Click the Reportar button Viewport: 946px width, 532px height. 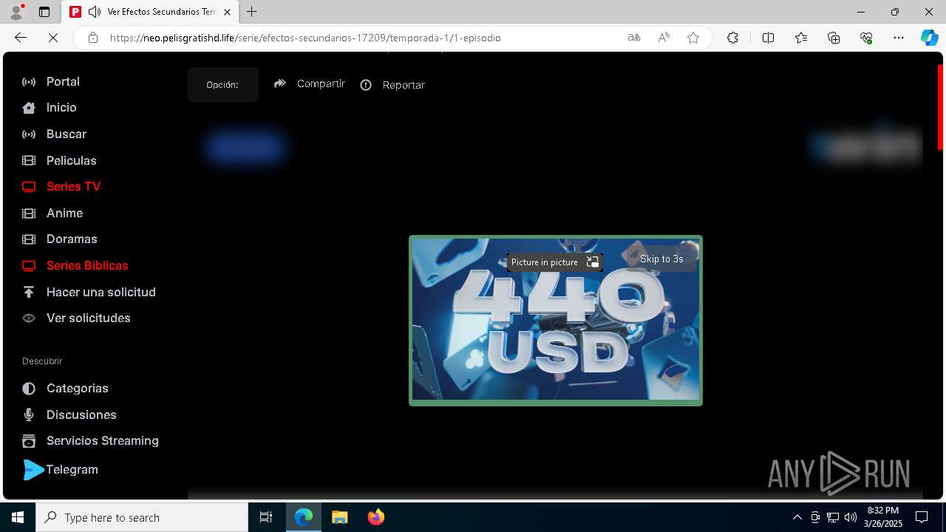392,85
